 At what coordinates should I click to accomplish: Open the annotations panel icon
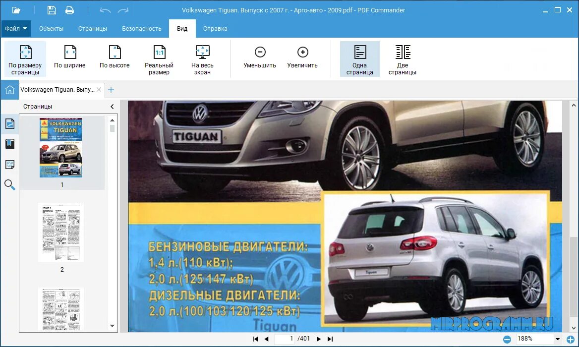(x=10, y=164)
